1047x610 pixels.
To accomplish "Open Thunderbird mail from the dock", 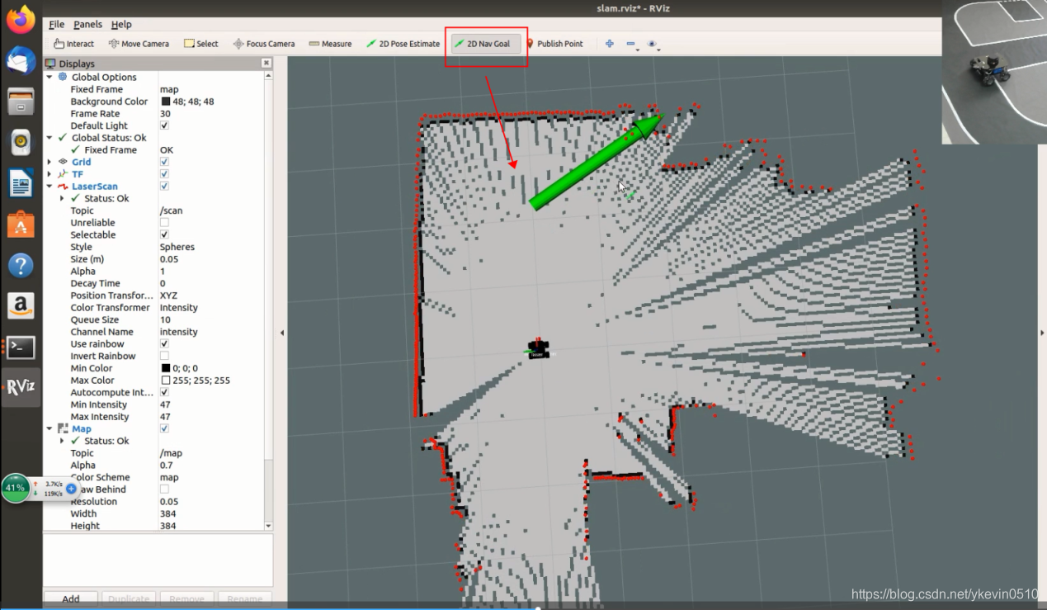I will tap(21, 60).
